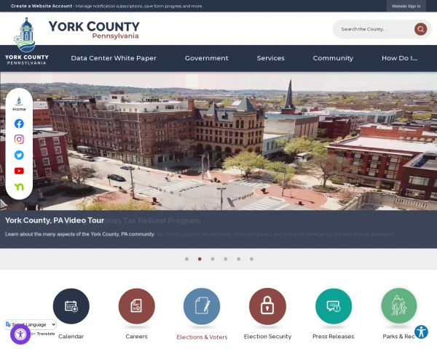
Task: Open purple accessibility widget button
Action: [x=20, y=334]
